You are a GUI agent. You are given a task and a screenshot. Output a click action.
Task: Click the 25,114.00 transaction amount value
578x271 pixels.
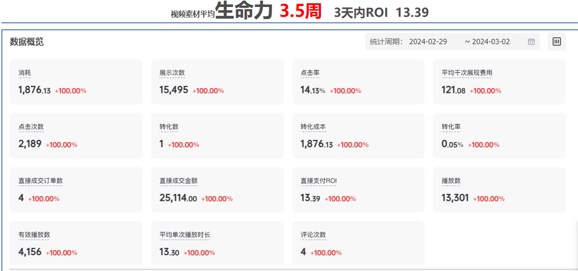click(178, 198)
